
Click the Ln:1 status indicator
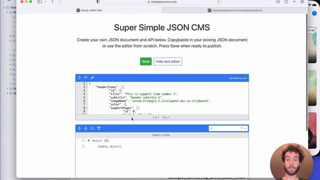coord(156,117)
